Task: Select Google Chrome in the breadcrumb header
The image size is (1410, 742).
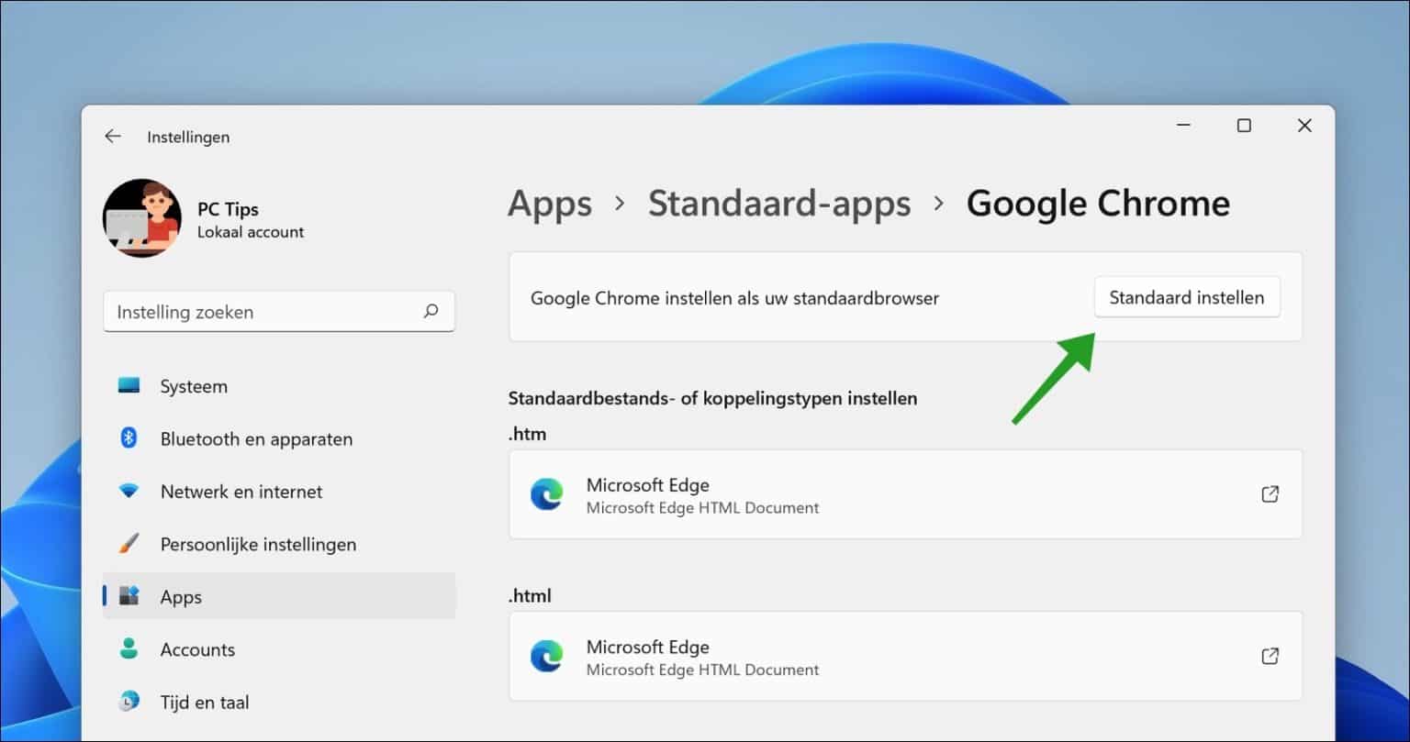Action: click(x=1098, y=204)
